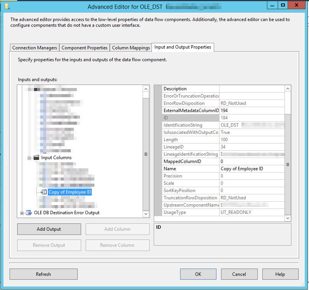Select the ID property row
309x290 pixels.
223,118
